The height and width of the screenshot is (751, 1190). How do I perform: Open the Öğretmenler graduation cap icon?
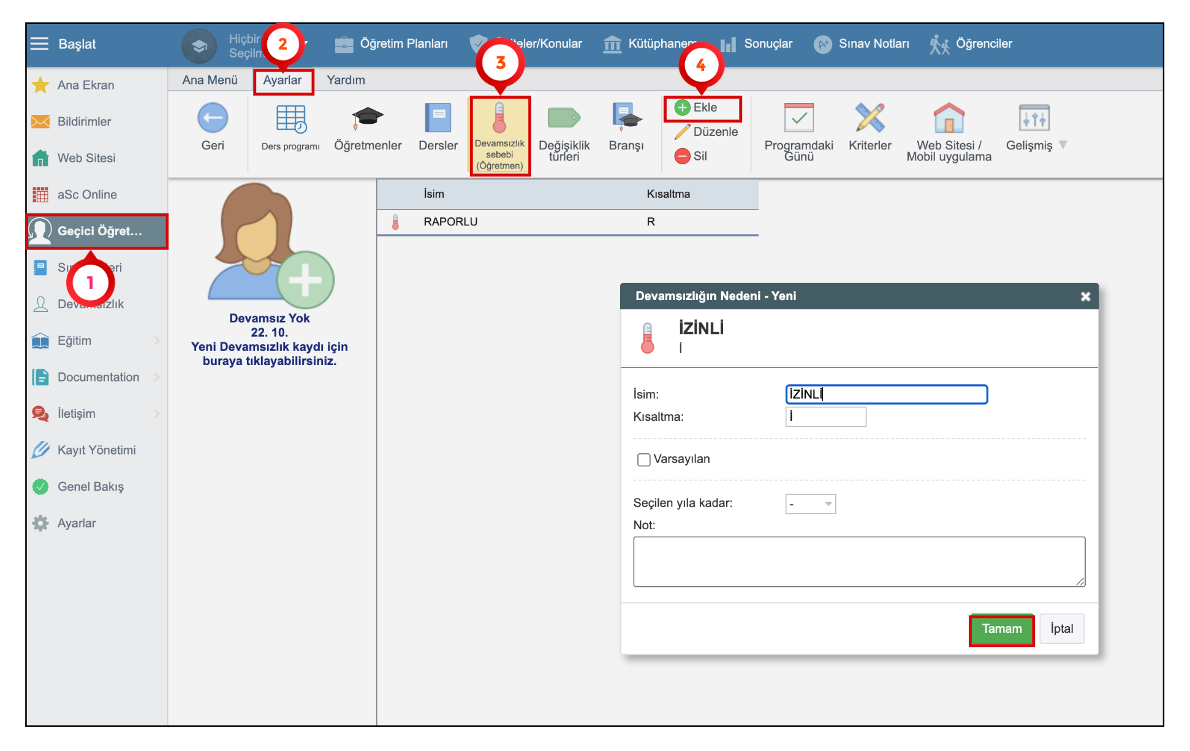[x=367, y=118]
